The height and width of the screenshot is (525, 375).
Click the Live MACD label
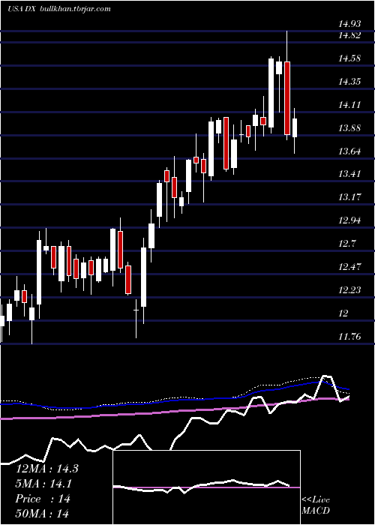[x=316, y=505]
